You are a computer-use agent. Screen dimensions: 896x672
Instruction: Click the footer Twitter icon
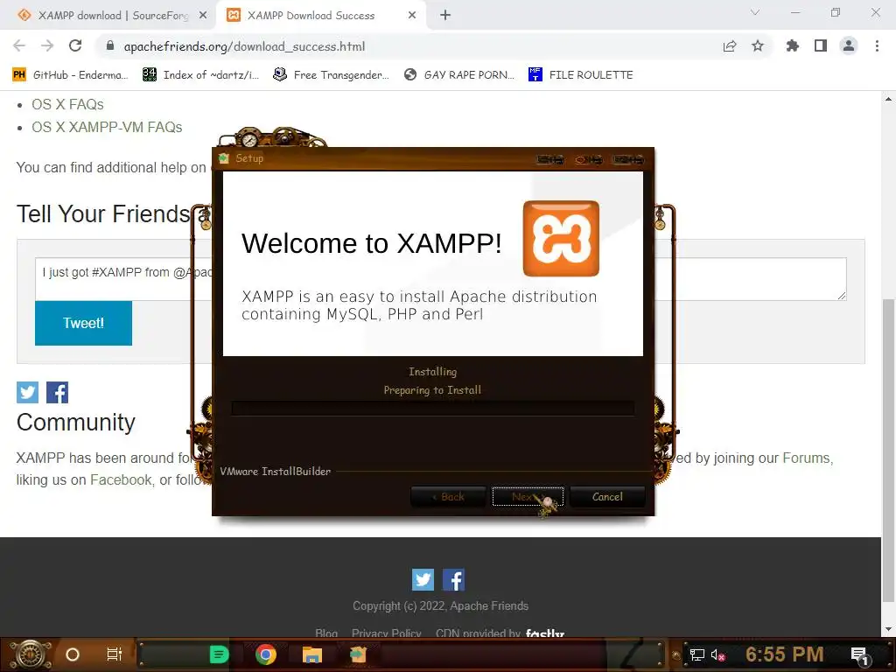click(x=423, y=580)
